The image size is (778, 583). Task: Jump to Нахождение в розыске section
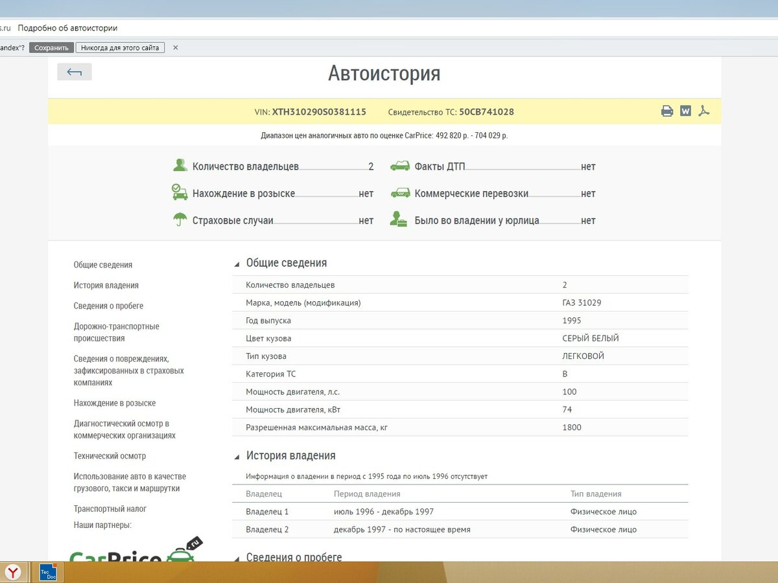point(114,403)
